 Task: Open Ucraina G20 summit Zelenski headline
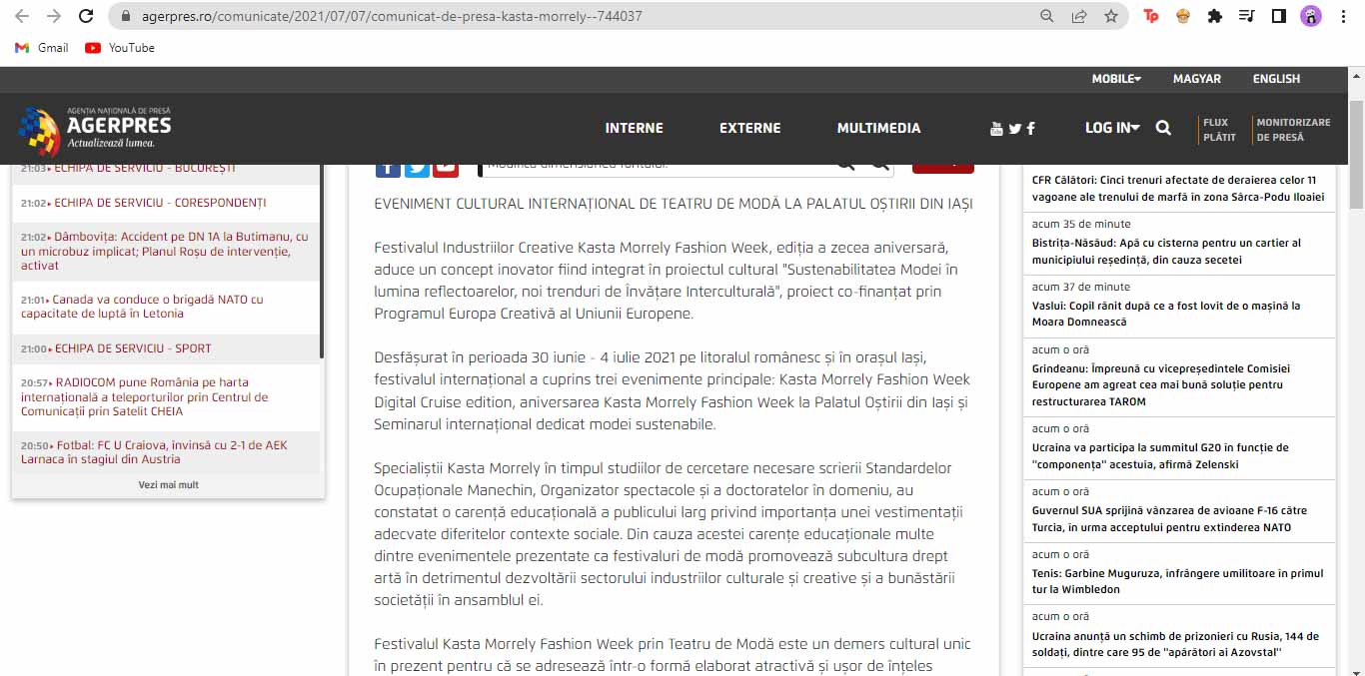point(1160,456)
